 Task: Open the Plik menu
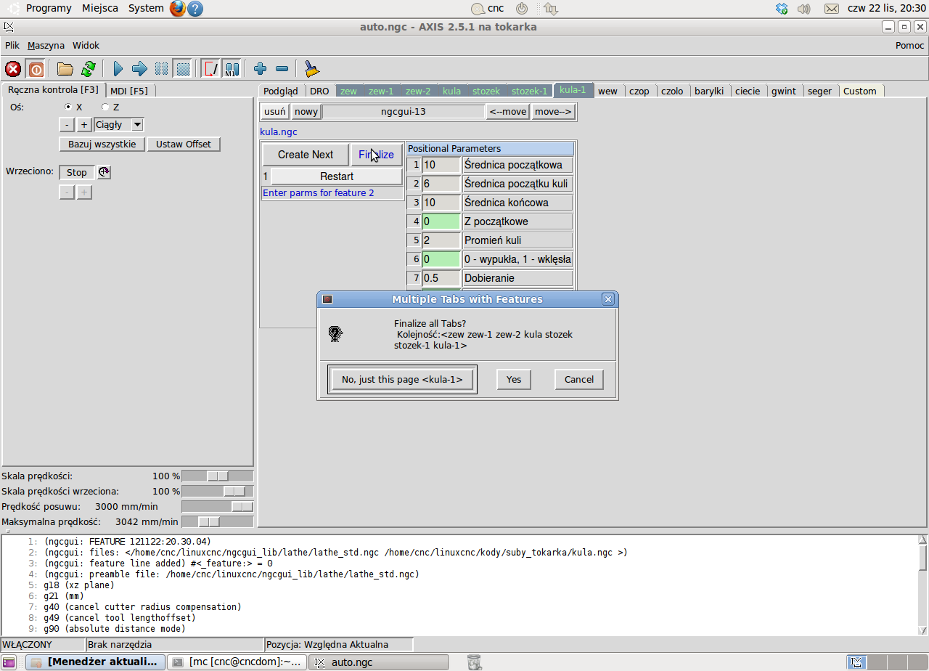(x=12, y=45)
